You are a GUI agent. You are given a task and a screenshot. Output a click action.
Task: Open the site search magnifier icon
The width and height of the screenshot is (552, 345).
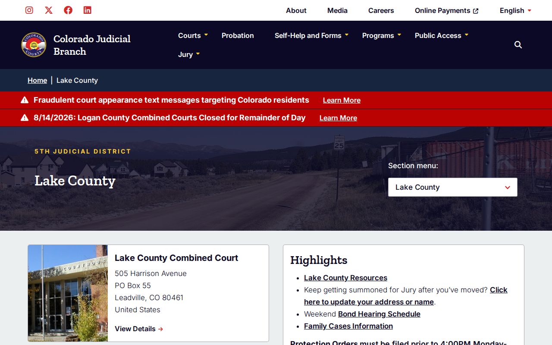[518, 45]
